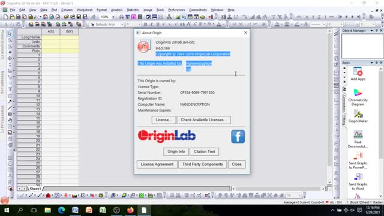Click the Origin Info button

[176, 152]
